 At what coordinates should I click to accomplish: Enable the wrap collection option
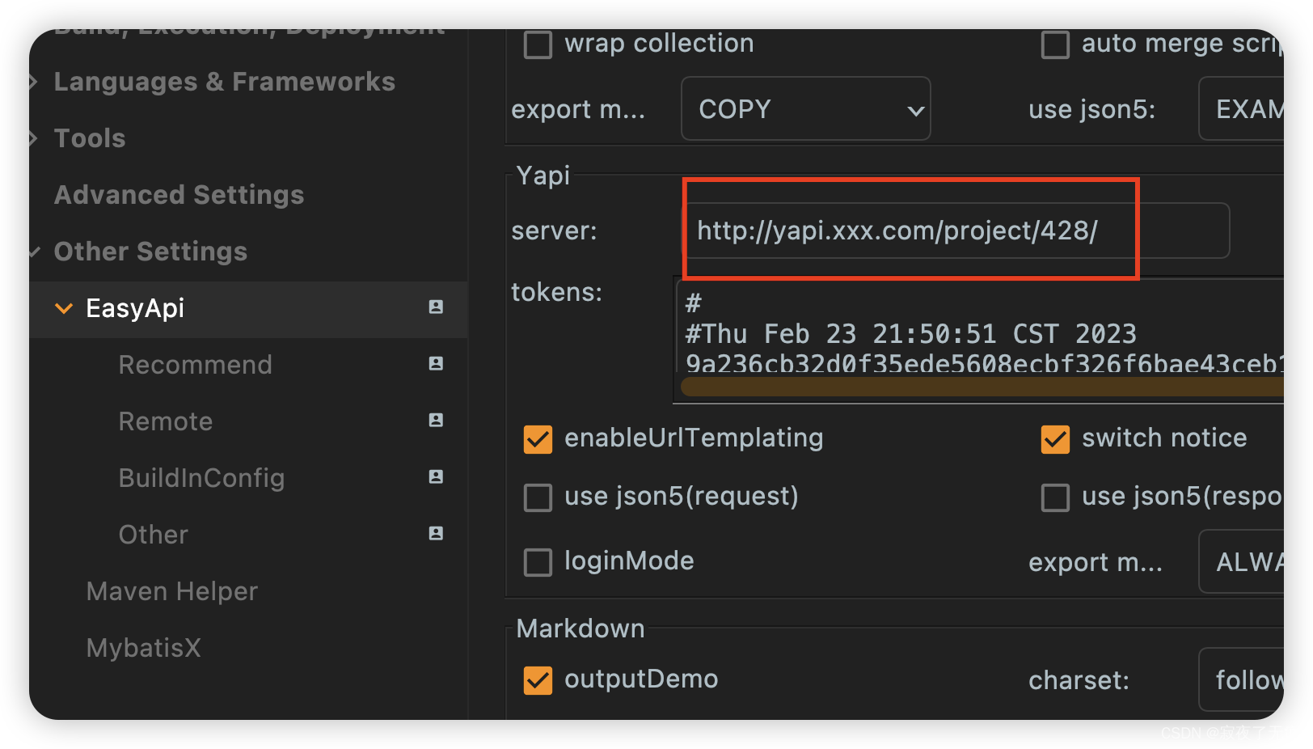pyautogui.click(x=537, y=45)
